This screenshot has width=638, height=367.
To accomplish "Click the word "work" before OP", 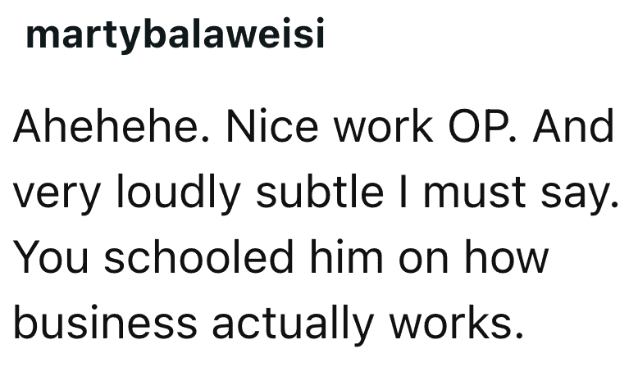I will pos(384,126).
